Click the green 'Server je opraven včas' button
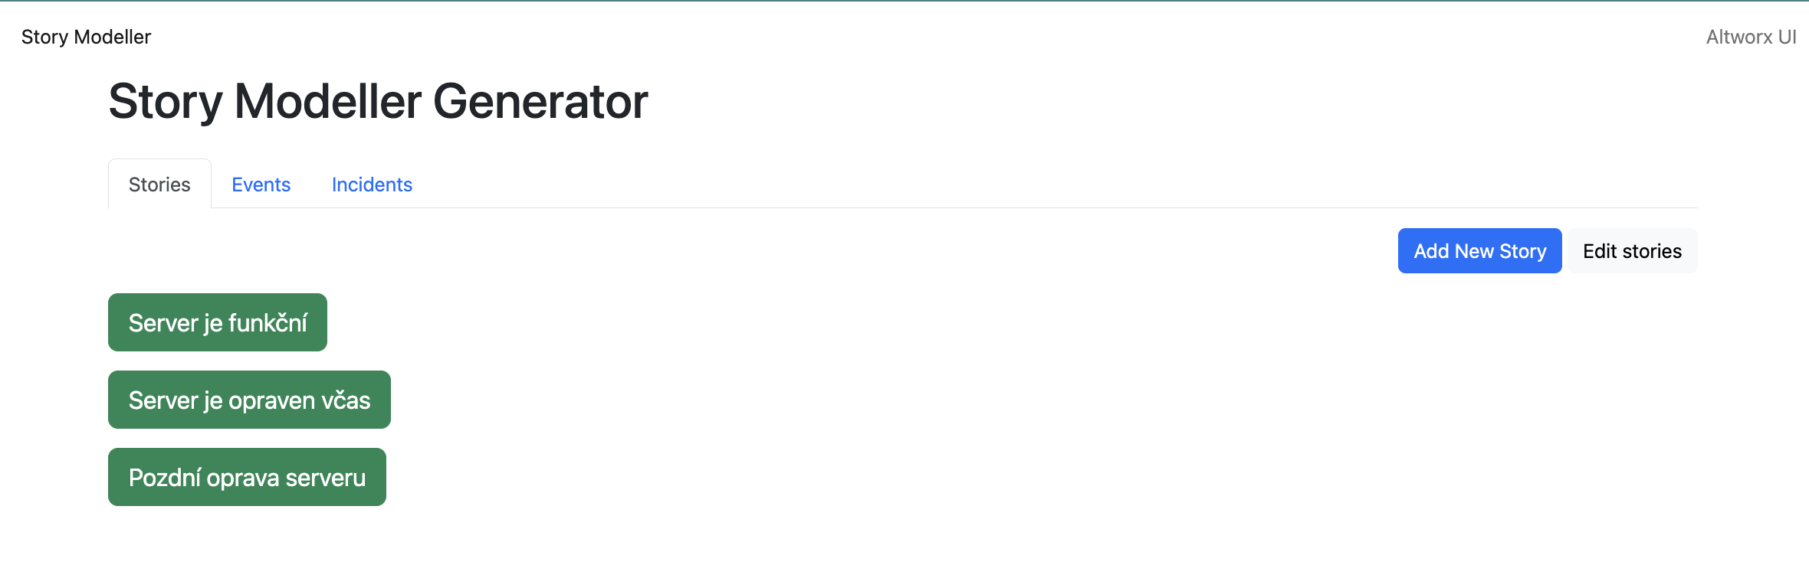The height and width of the screenshot is (565, 1809). (x=249, y=400)
